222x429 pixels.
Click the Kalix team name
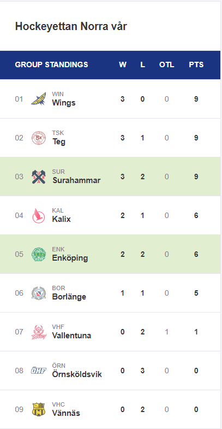61,219
